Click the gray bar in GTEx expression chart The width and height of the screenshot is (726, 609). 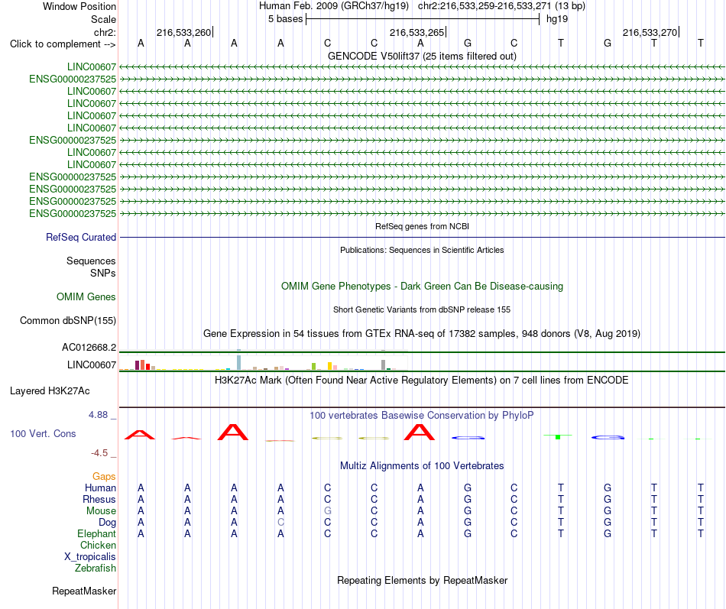[x=383, y=364]
